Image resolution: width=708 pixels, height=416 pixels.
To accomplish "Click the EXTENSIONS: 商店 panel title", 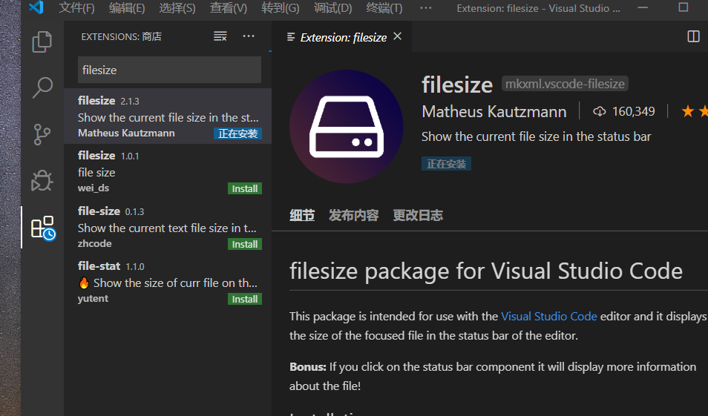I will (121, 36).
